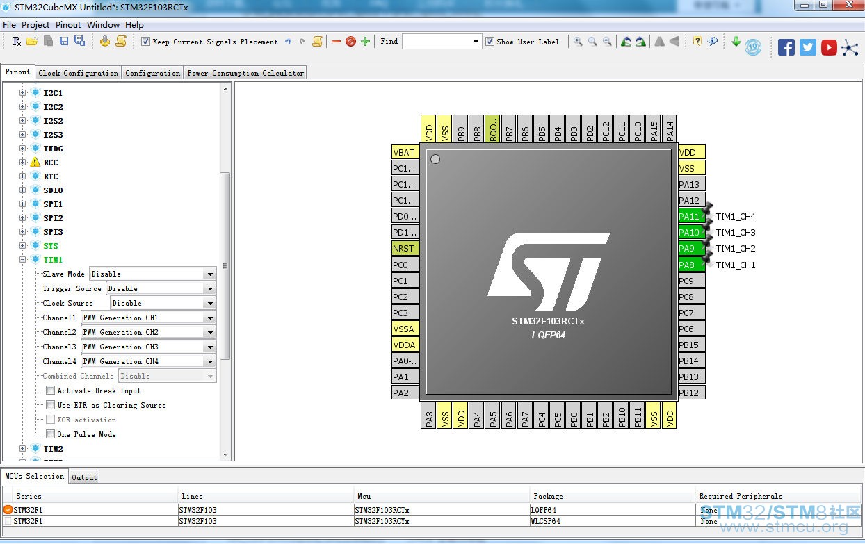The height and width of the screenshot is (544, 865).
Task: Click the ST community network icon
Action: (x=850, y=47)
